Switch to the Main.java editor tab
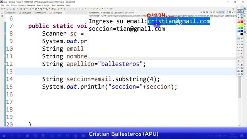247x139 pixels. click(10, 13)
